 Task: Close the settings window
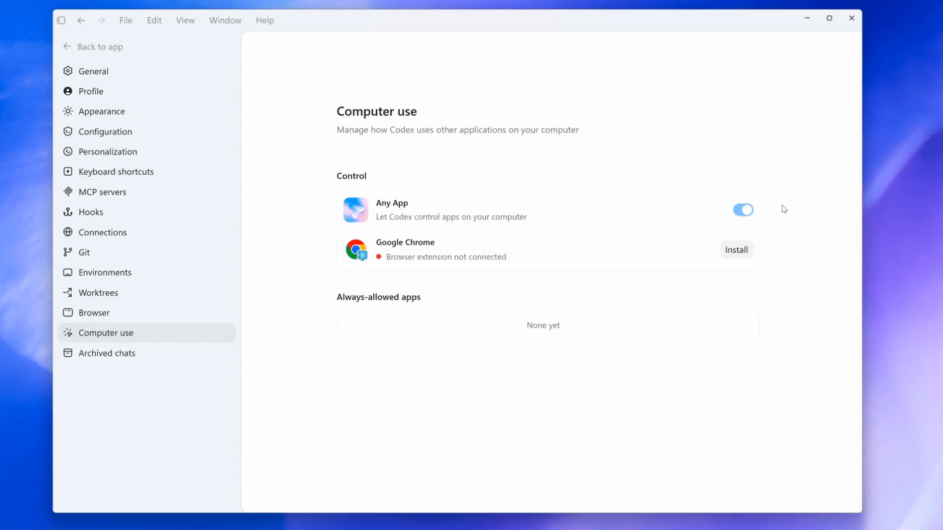[852, 18]
